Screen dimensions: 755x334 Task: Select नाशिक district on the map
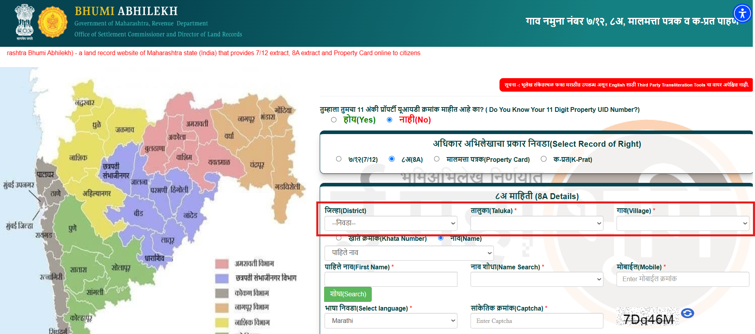78,157
